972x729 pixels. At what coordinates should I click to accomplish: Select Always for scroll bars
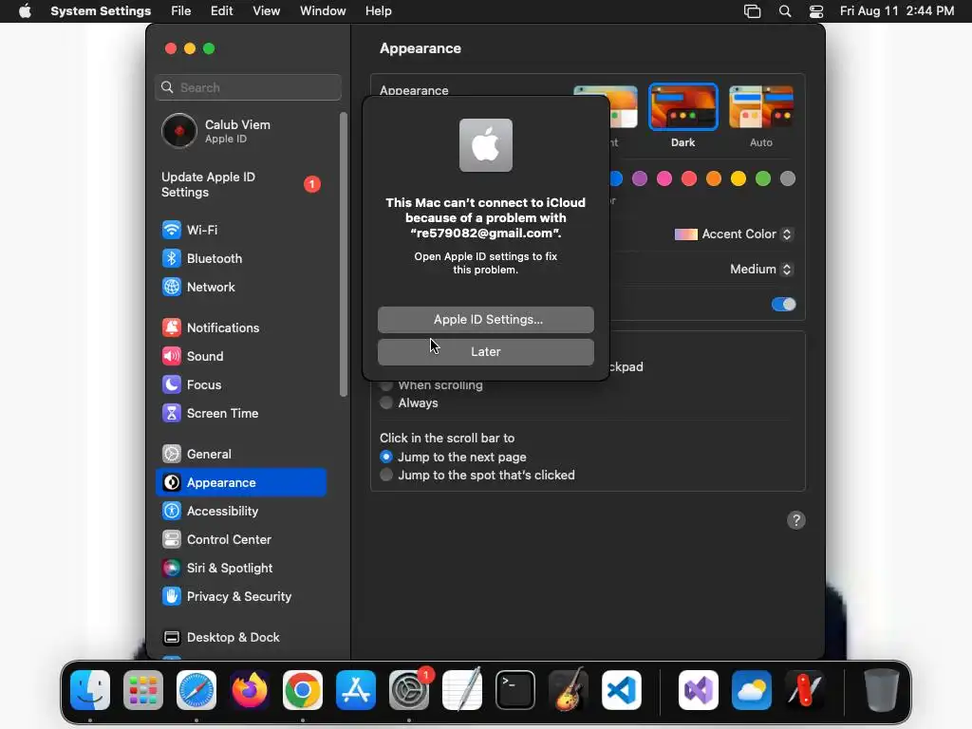coord(386,402)
